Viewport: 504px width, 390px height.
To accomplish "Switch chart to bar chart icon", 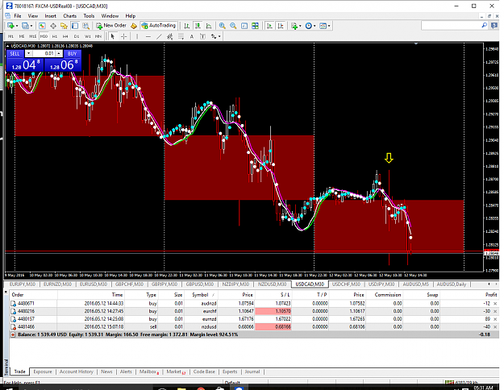I will pos(187,26).
